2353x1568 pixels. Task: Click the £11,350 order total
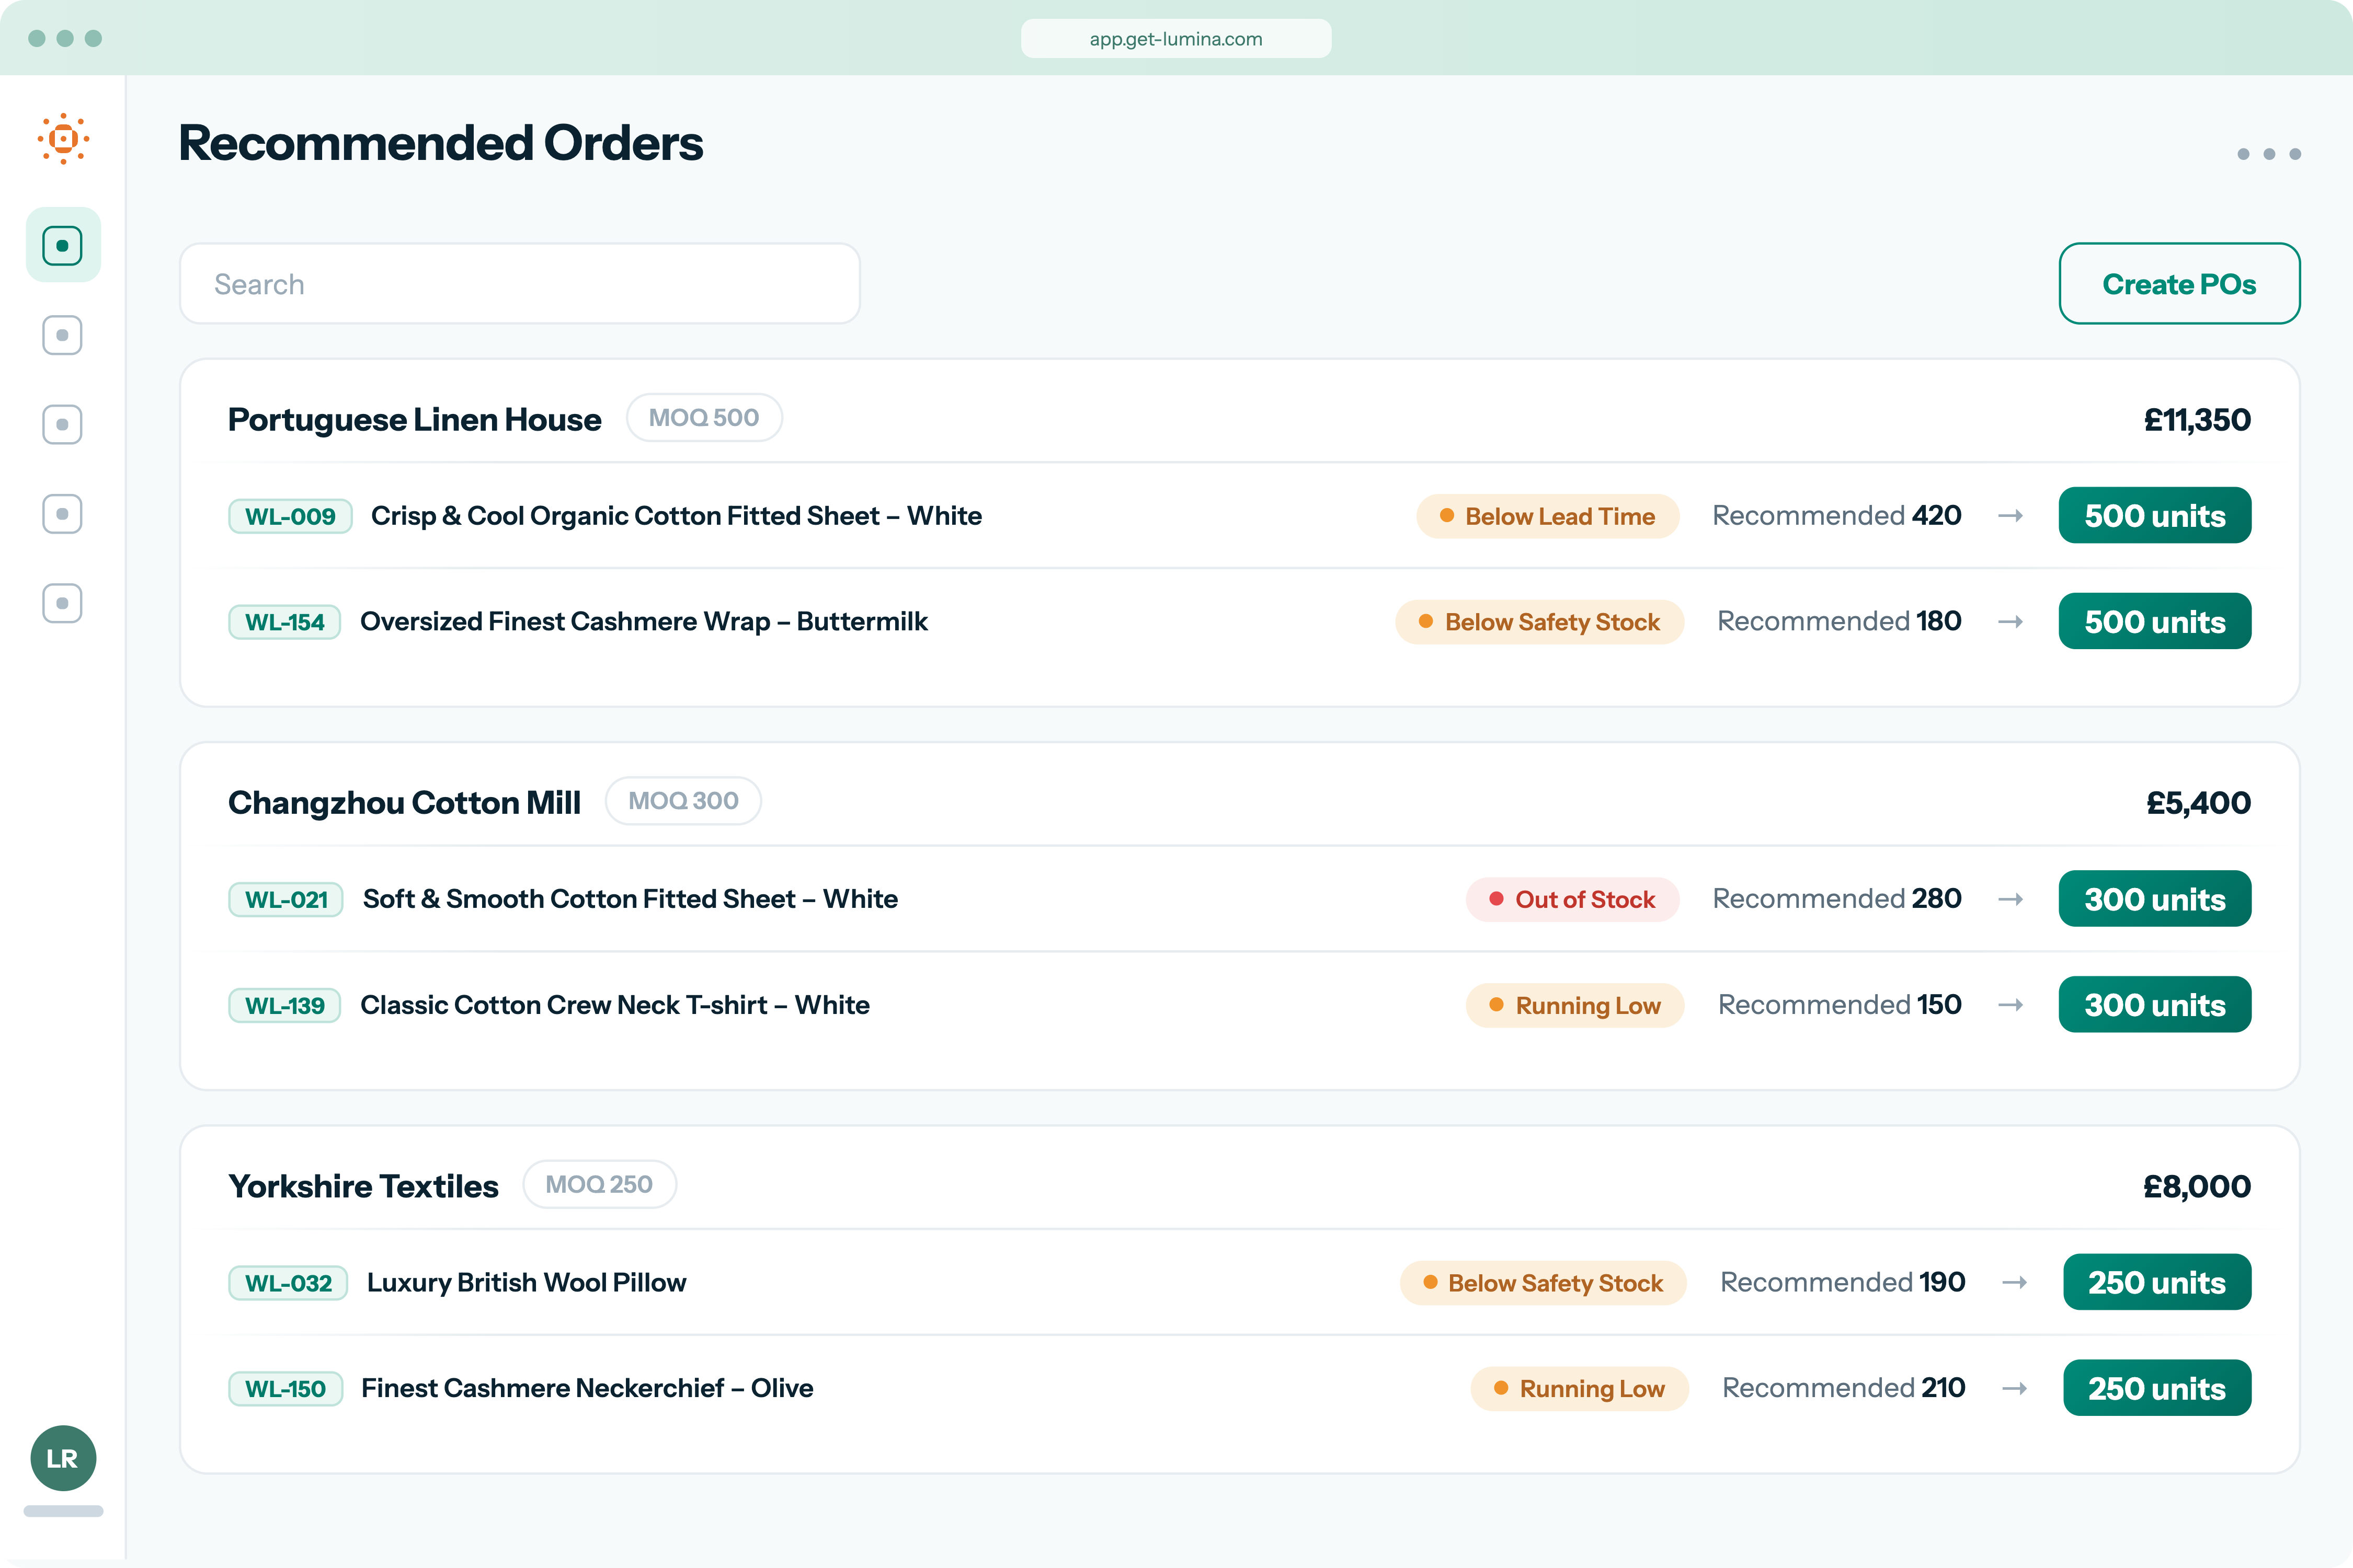click(2197, 419)
